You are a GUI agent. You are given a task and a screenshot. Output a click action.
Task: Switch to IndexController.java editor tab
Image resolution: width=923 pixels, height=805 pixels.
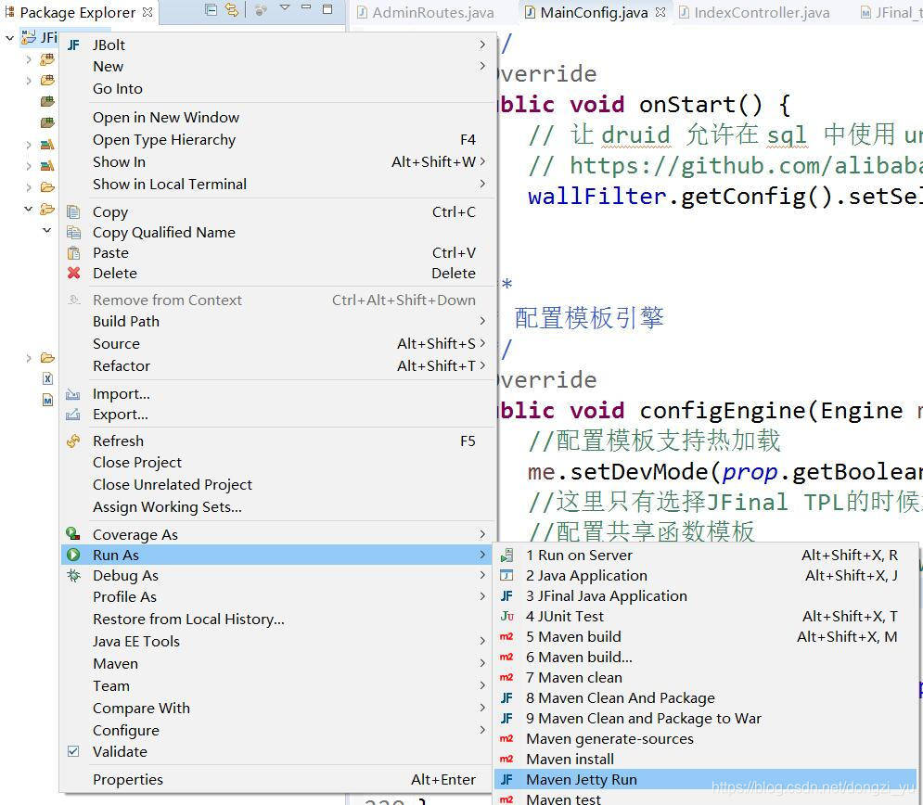pyautogui.click(x=754, y=12)
